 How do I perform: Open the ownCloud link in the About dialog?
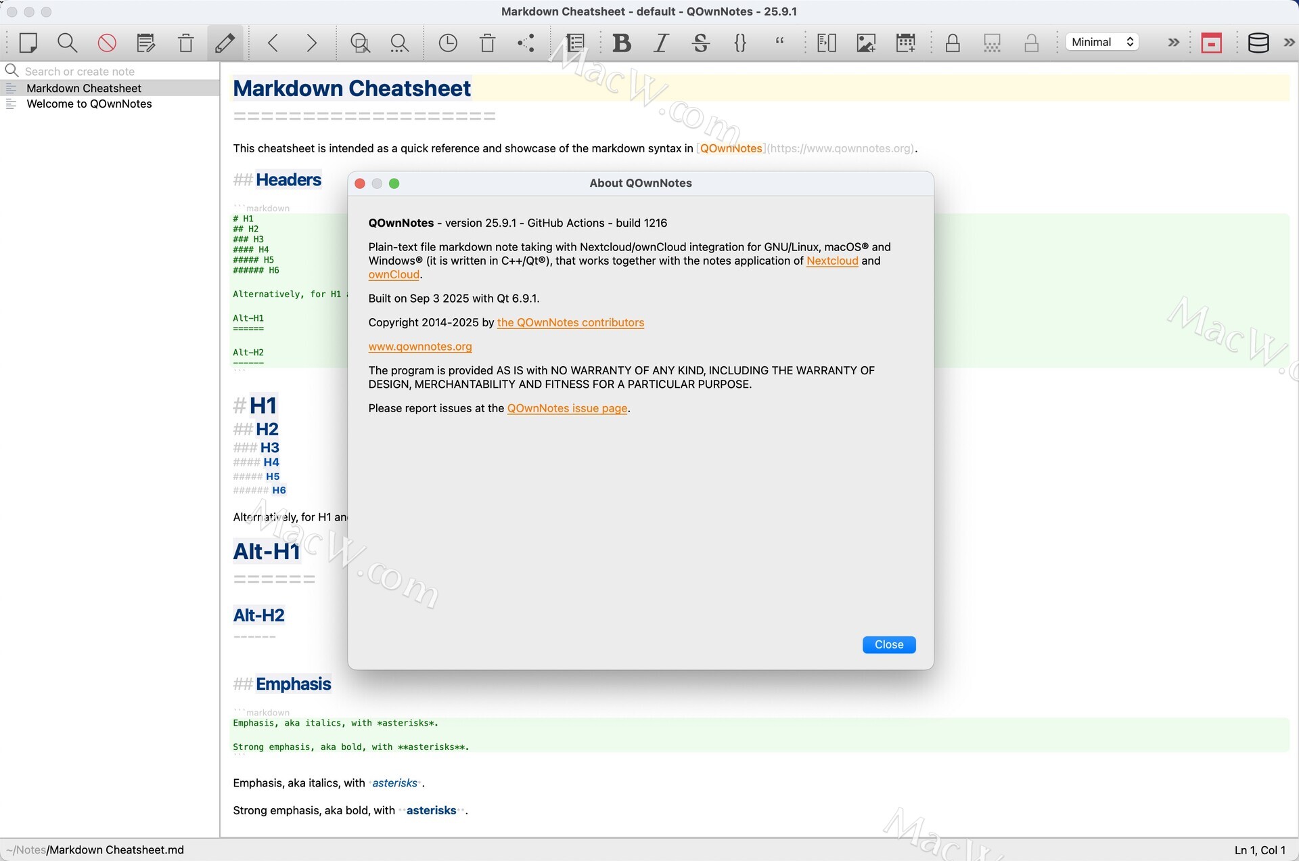tap(394, 275)
